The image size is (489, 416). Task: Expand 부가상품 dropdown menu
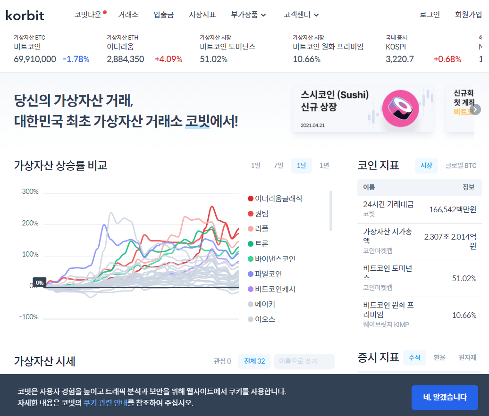click(x=248, y=15)
